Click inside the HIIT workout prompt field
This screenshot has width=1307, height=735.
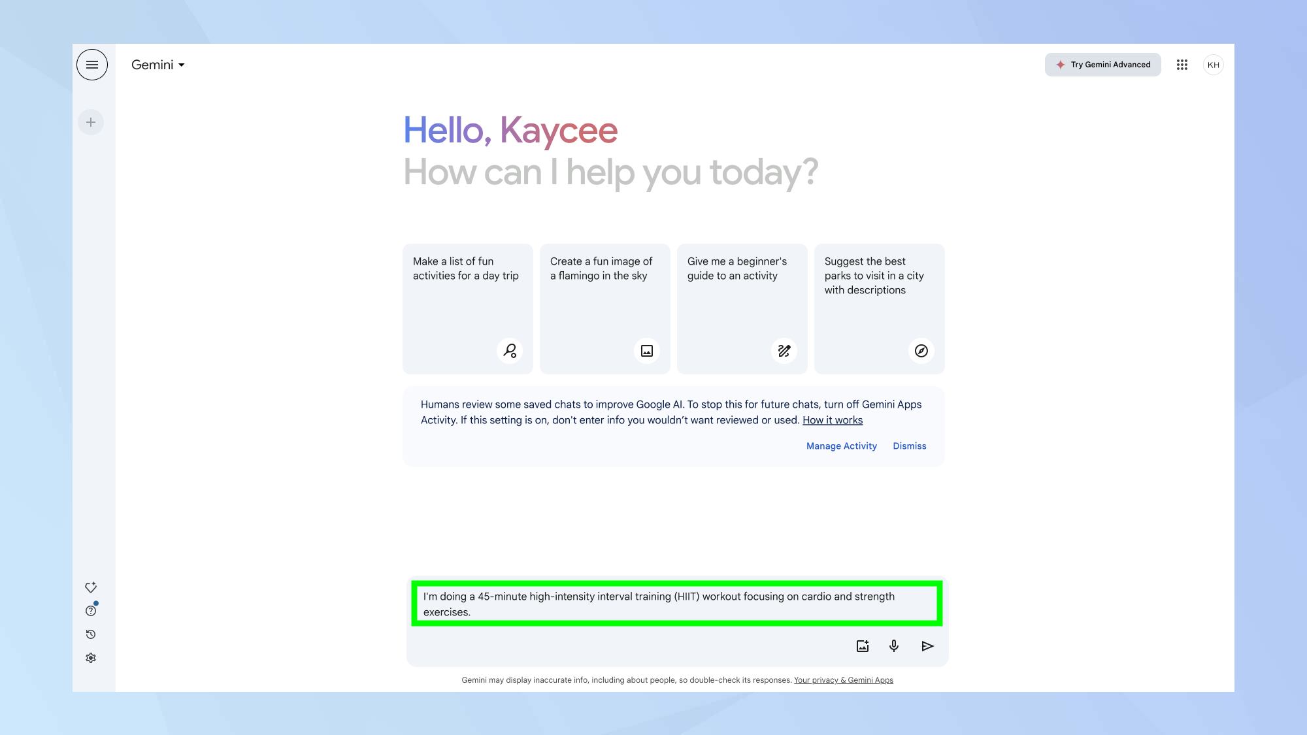pyautogui.click(x=676, y=604)
